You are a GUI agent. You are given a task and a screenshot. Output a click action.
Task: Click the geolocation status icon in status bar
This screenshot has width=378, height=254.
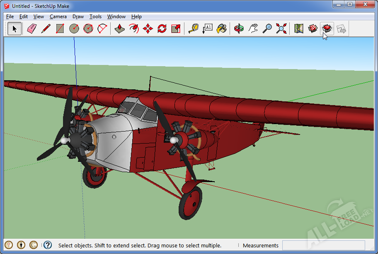click(x=8, y=245)
